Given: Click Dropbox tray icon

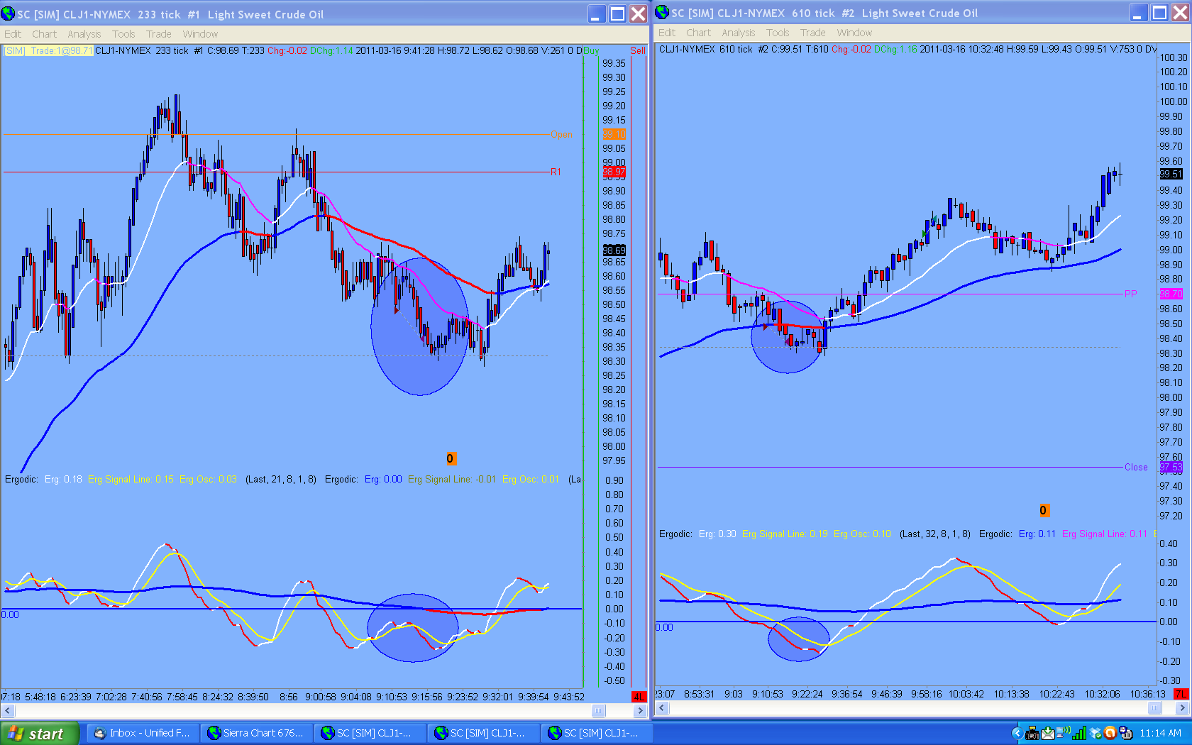Looking at the screenshot, I should pos(1095,733).
